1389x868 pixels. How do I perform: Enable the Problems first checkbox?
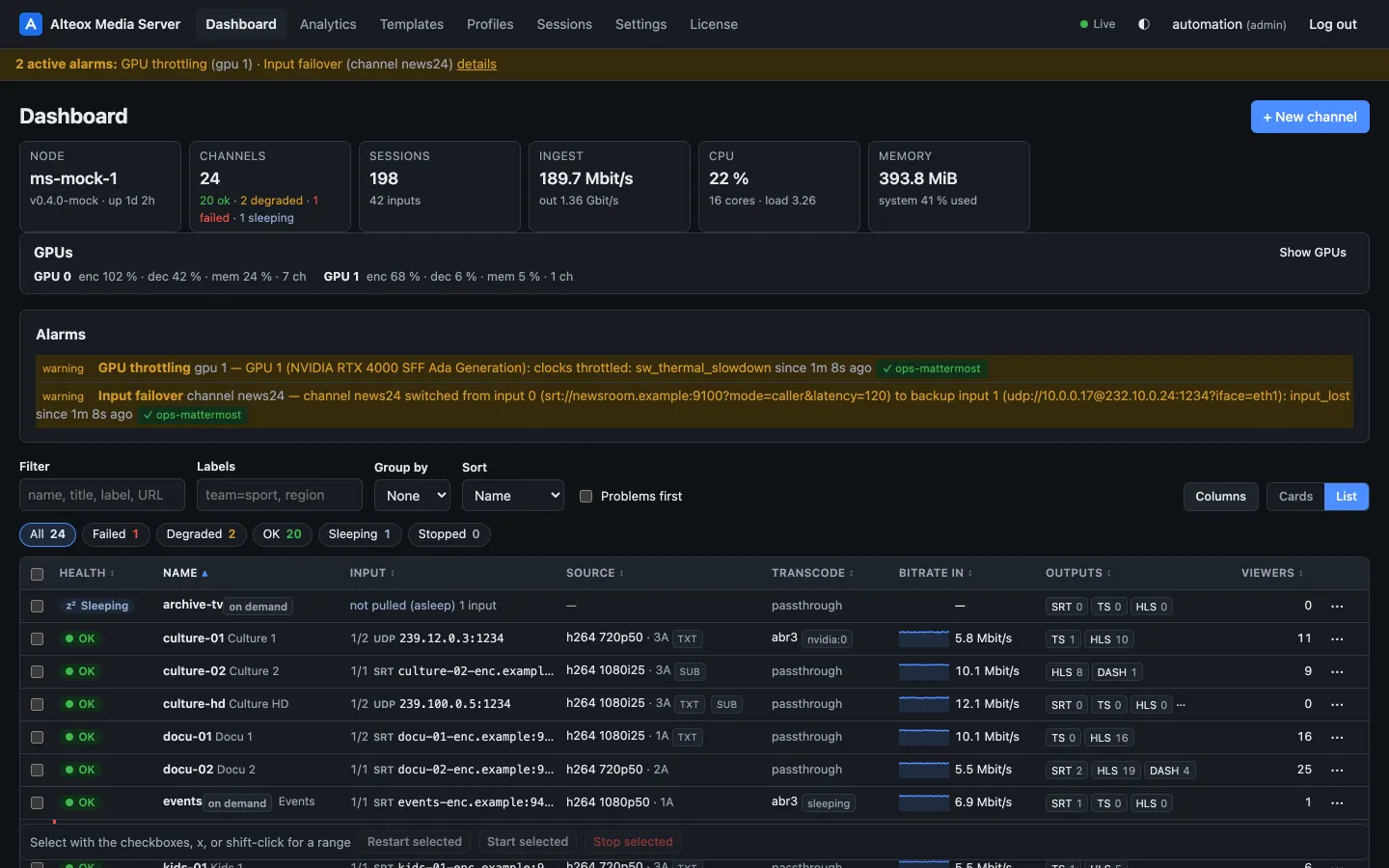pos(586,496)
